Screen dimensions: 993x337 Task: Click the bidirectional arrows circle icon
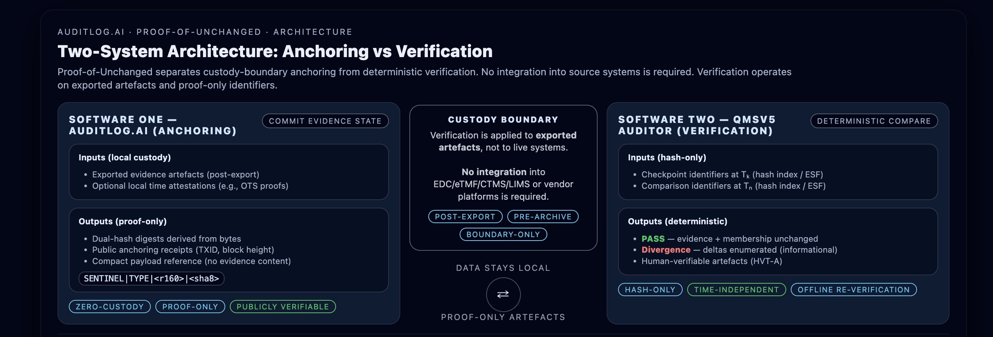(503, 294)
